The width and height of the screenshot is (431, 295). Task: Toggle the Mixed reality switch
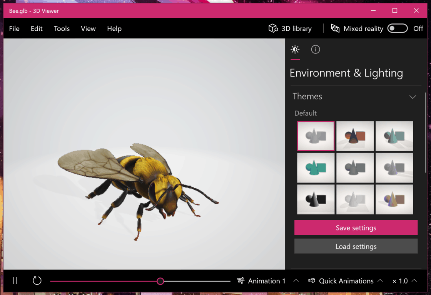(x=398, y=28)
